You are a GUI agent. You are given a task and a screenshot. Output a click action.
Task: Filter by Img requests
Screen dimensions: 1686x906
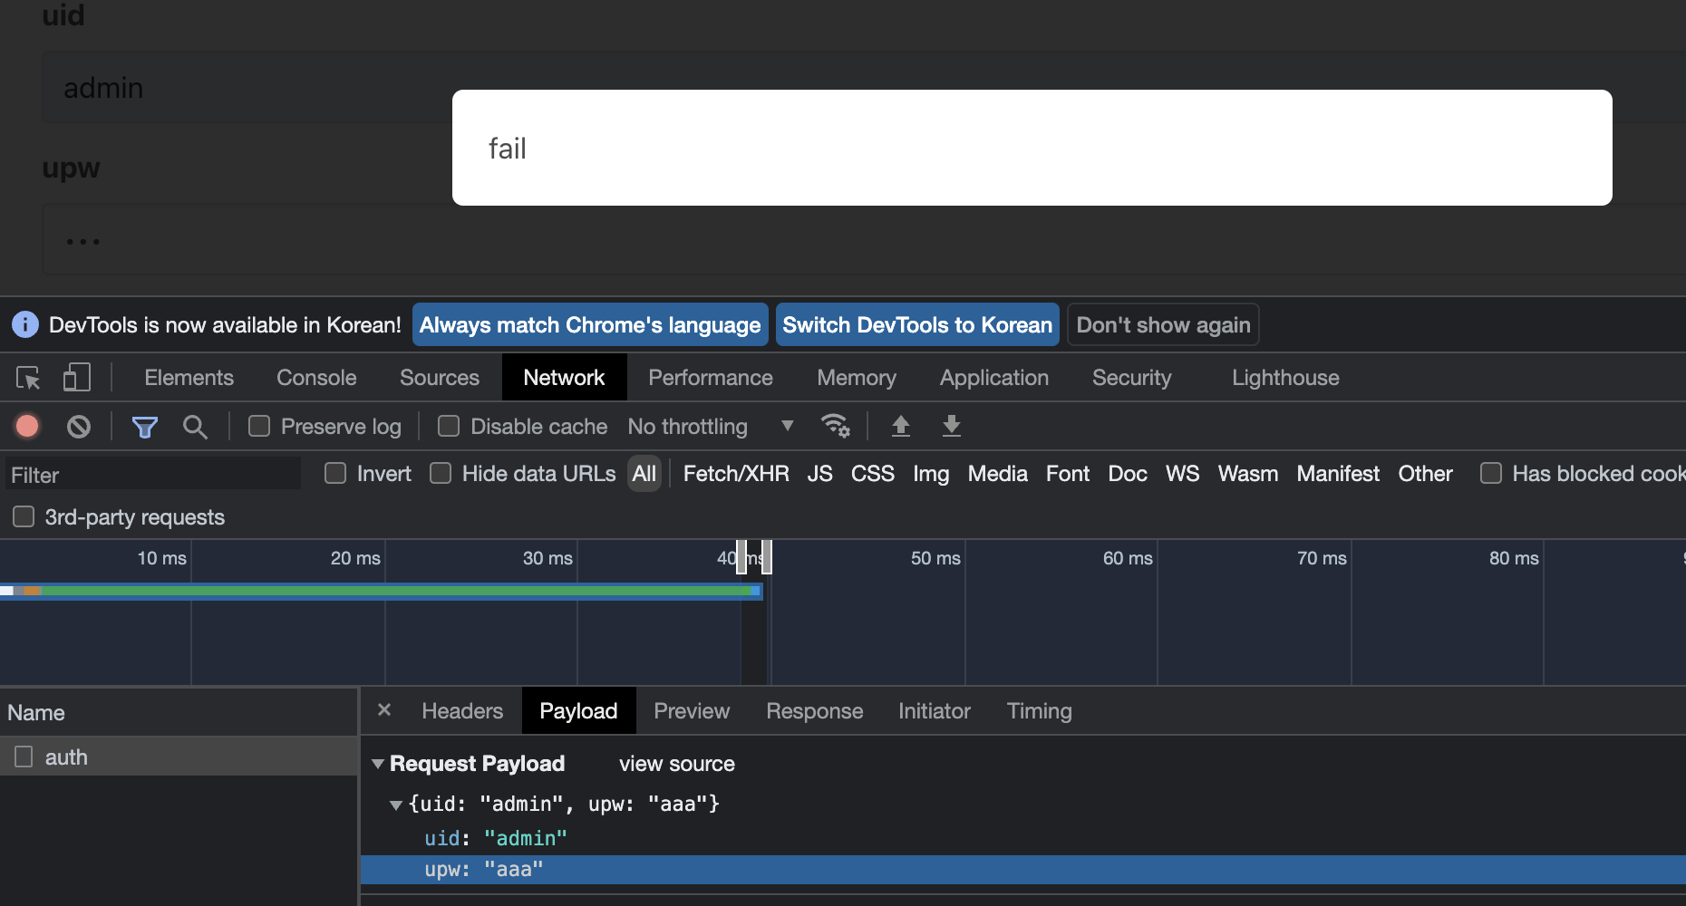coord(931,474)
